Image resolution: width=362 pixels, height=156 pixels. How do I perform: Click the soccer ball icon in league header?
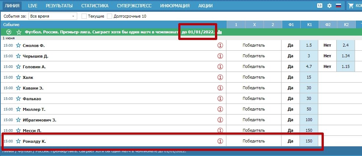click(x=9, y=32)
